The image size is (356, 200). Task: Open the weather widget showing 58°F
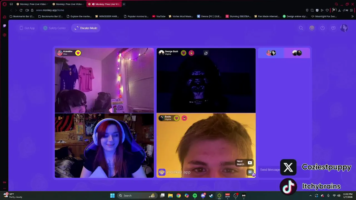pos(13,196)
